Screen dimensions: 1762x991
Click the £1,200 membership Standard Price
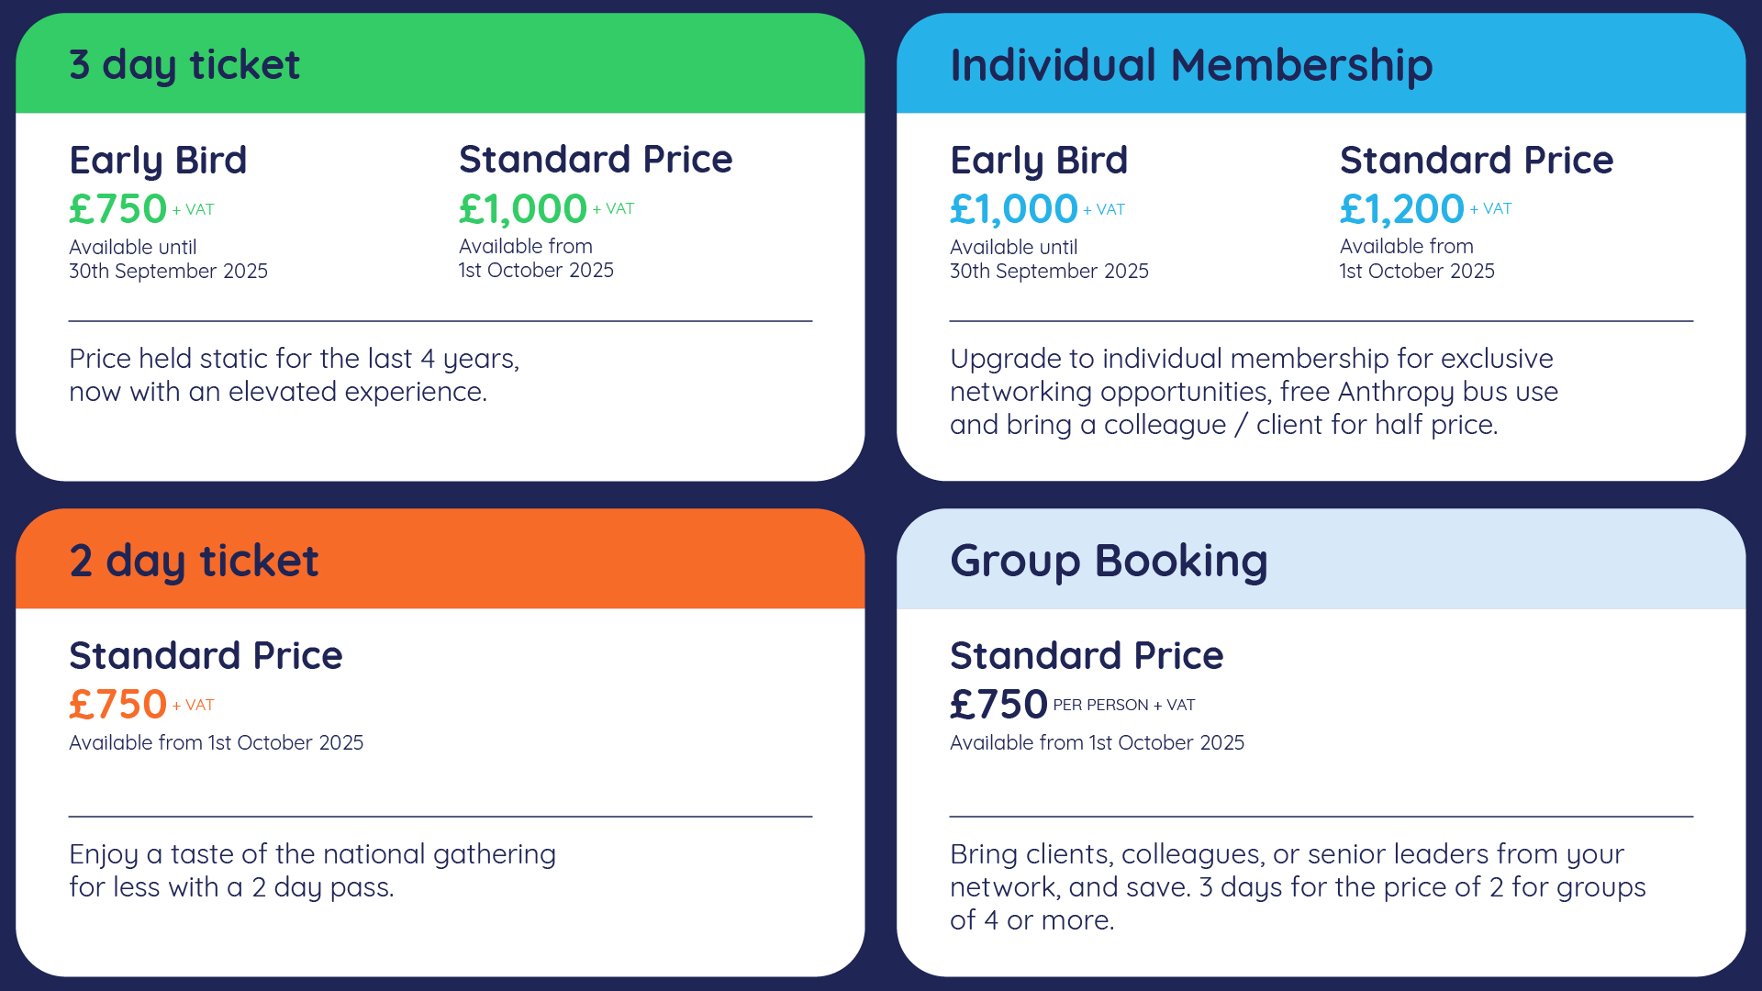click(x=1402, y=209)
